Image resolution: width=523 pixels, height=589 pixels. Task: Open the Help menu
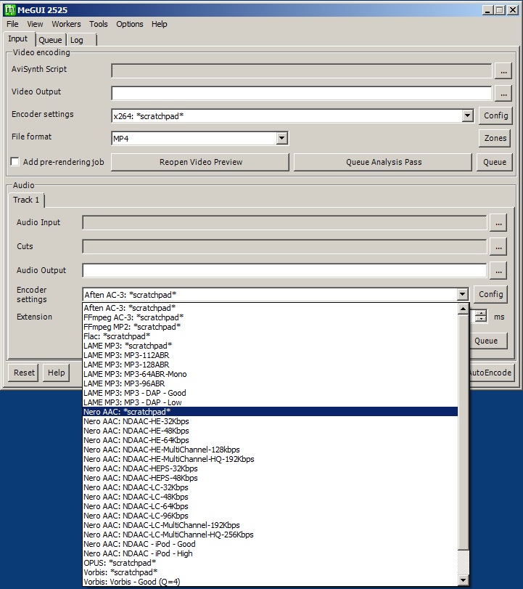pos(159,24)
